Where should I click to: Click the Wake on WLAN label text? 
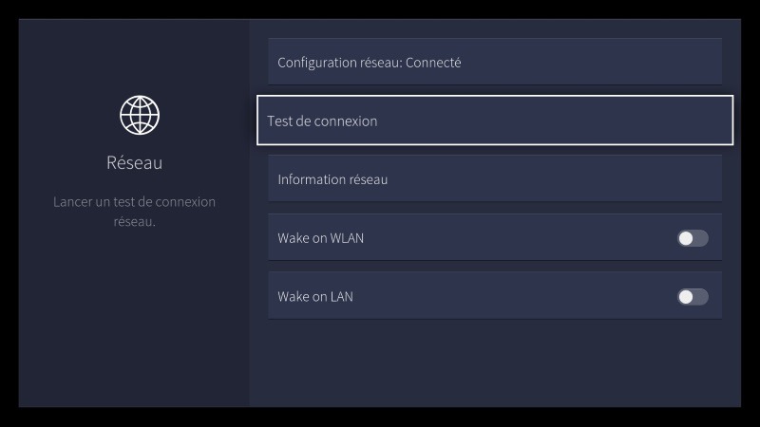click(x=315, y=238)
